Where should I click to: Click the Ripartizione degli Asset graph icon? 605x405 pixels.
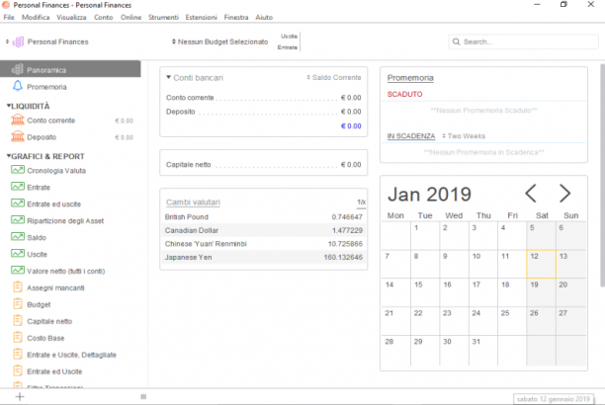(x=18, y=220)
